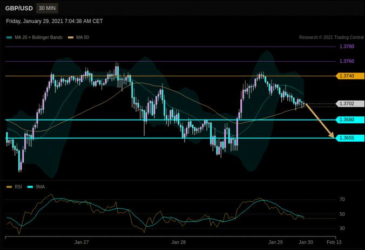The width and height of the screenshot is (365, 250).
Task: Click the Feb 13 time axis label
Action: click(334, 242)
